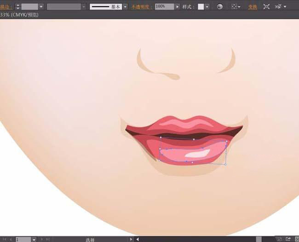
Task: Click the bottom-right bounding box handle
Action: tap(225, 164)
